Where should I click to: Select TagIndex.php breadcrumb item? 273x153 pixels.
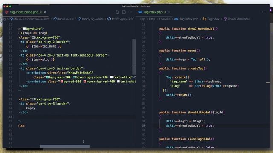pyautogui.click(x=189, y=19)
